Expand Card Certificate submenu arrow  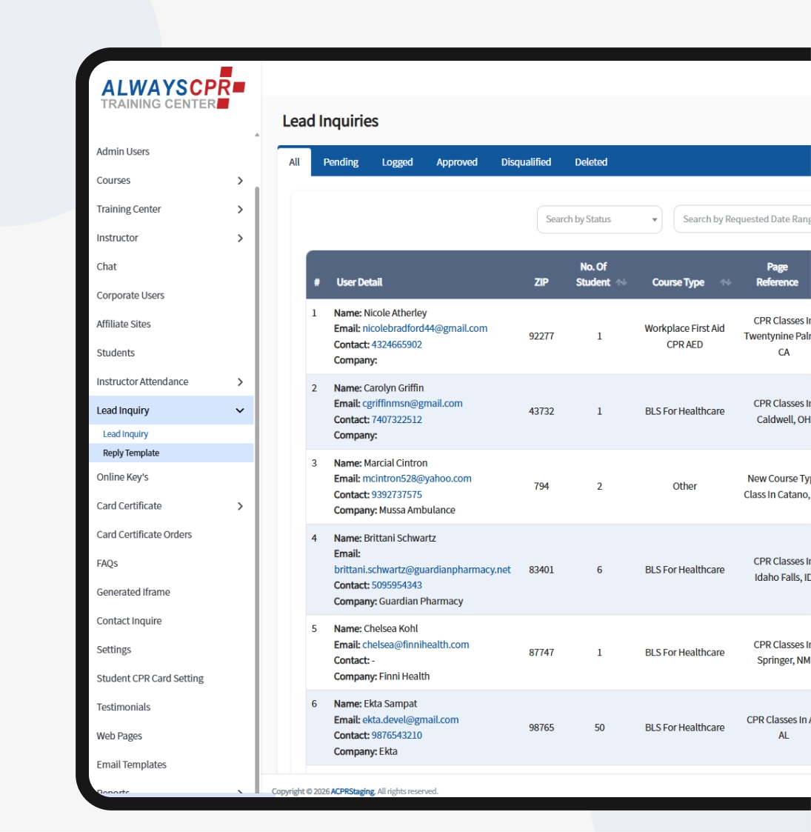(240, 506)
